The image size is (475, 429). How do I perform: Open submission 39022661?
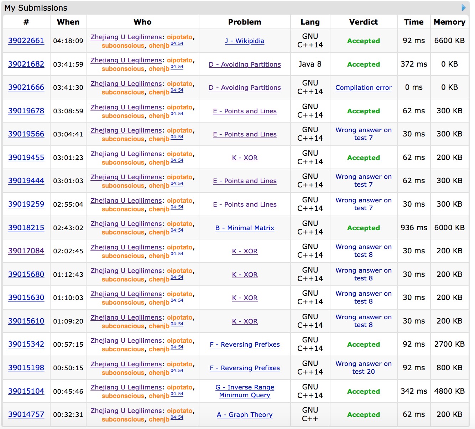pyautogui.click(x=26, y=41)
